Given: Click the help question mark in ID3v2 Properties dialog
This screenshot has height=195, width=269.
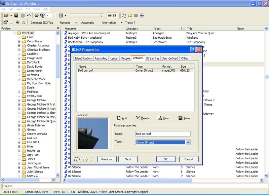Looking at the screenshot, I should (x=193, y=49).
